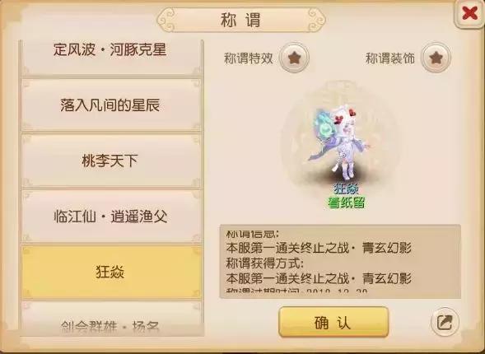
Task: Click the 称谓特效 label text
Action: click(x=249, y=58)
